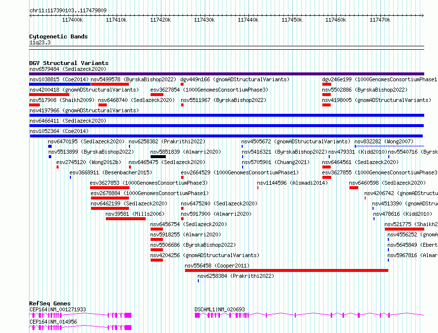
Task: Select esv2678884 (1000GenomesConsortiumPhase1) label
Action: pyautogui.click(x=150, y=193)
